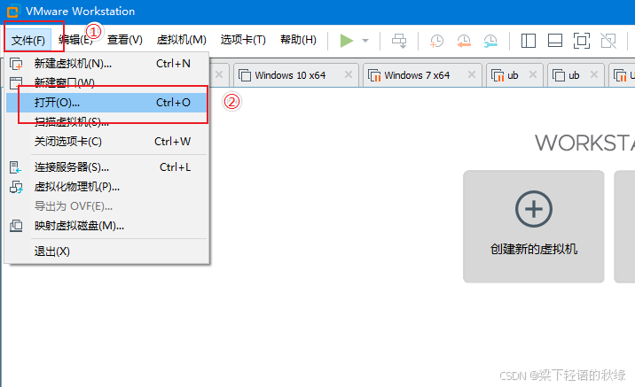Click the map virtual disk menu icon
635x387 pixels.
(x=16, y=226)
